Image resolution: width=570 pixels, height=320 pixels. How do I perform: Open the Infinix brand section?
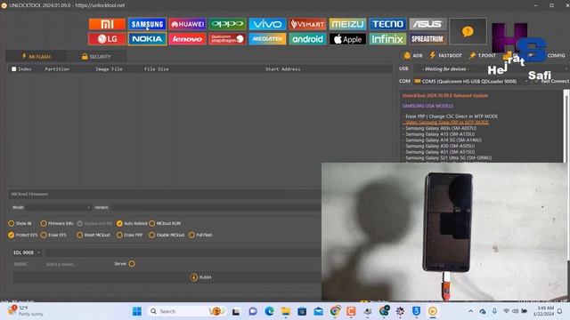click(x=387, y=39)
